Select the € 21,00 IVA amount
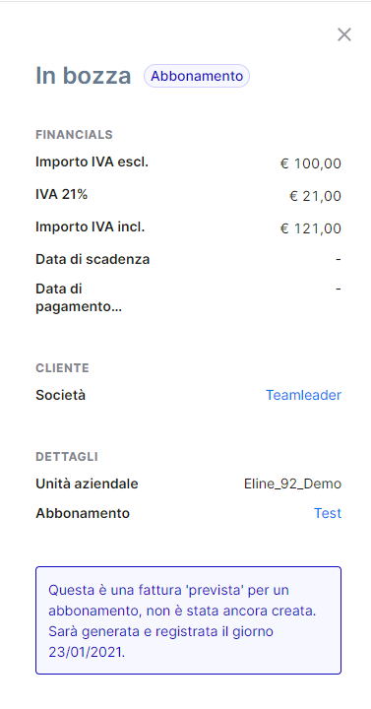Viewport: 371px width, 709px height. (315, 196)
